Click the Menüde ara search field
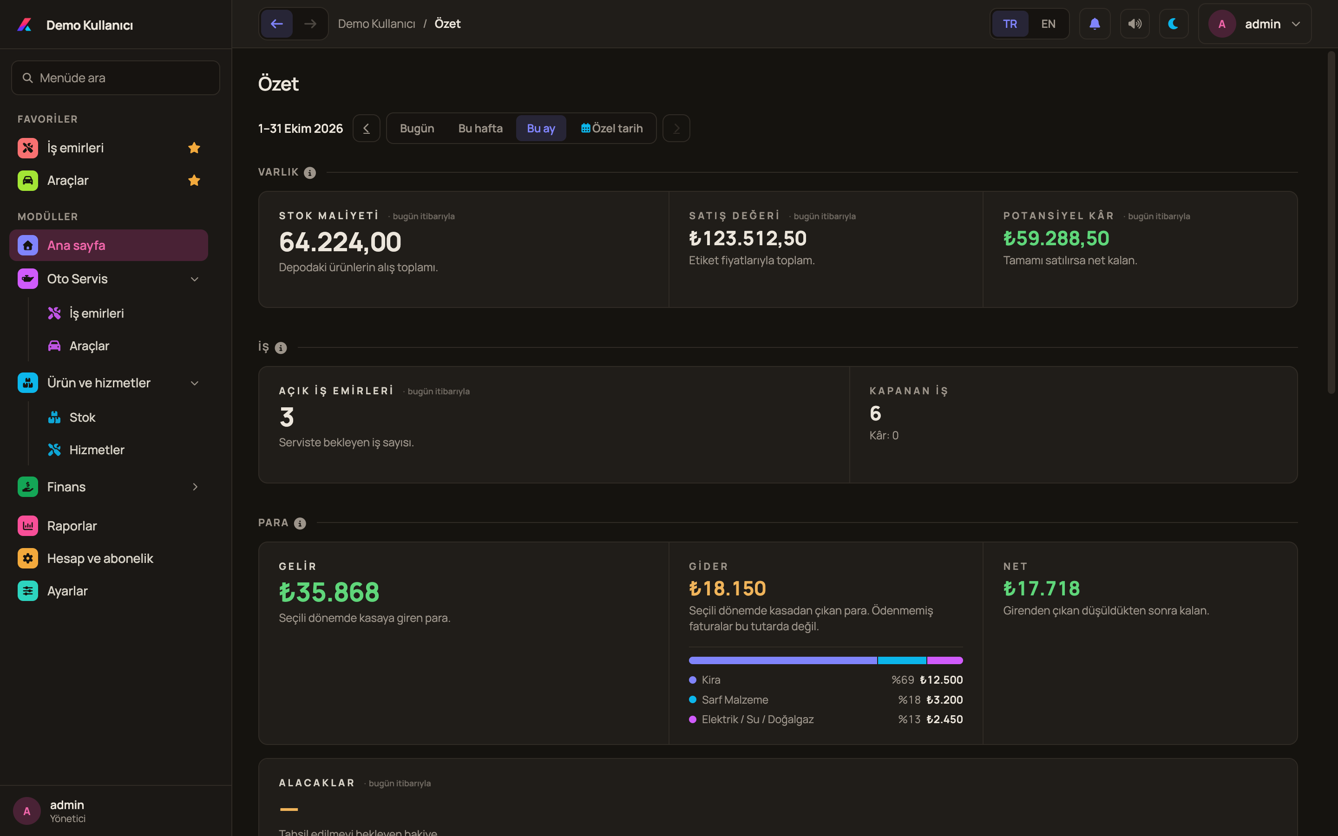Viewport: 1338px width, 836px height. (116, 78)
